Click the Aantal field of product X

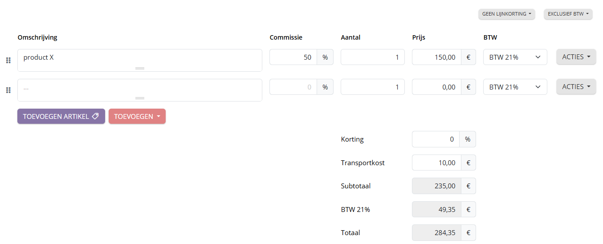pyautogui.click(x=372, y=57)
